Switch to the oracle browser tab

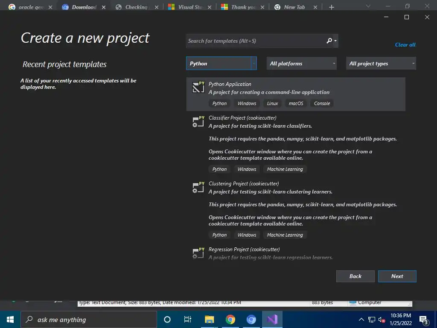[30, 7]
